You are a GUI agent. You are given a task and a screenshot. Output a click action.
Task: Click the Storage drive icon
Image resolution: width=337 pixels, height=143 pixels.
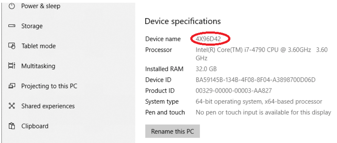click(x=11, y=26)
